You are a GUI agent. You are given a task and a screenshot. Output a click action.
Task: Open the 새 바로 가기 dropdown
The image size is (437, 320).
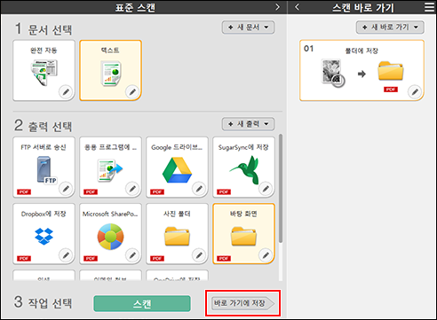[x=390, y=27]
